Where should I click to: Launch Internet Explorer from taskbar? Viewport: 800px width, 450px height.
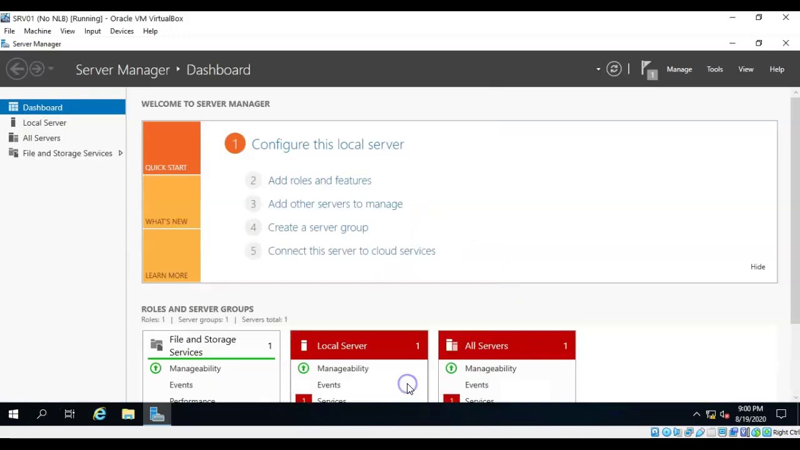pyautogui.click(x=99, y=414)
